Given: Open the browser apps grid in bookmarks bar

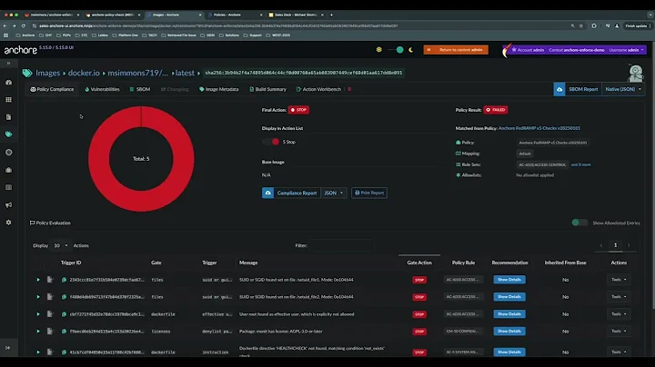Looking at the screenshot, I should click(5, 35).
